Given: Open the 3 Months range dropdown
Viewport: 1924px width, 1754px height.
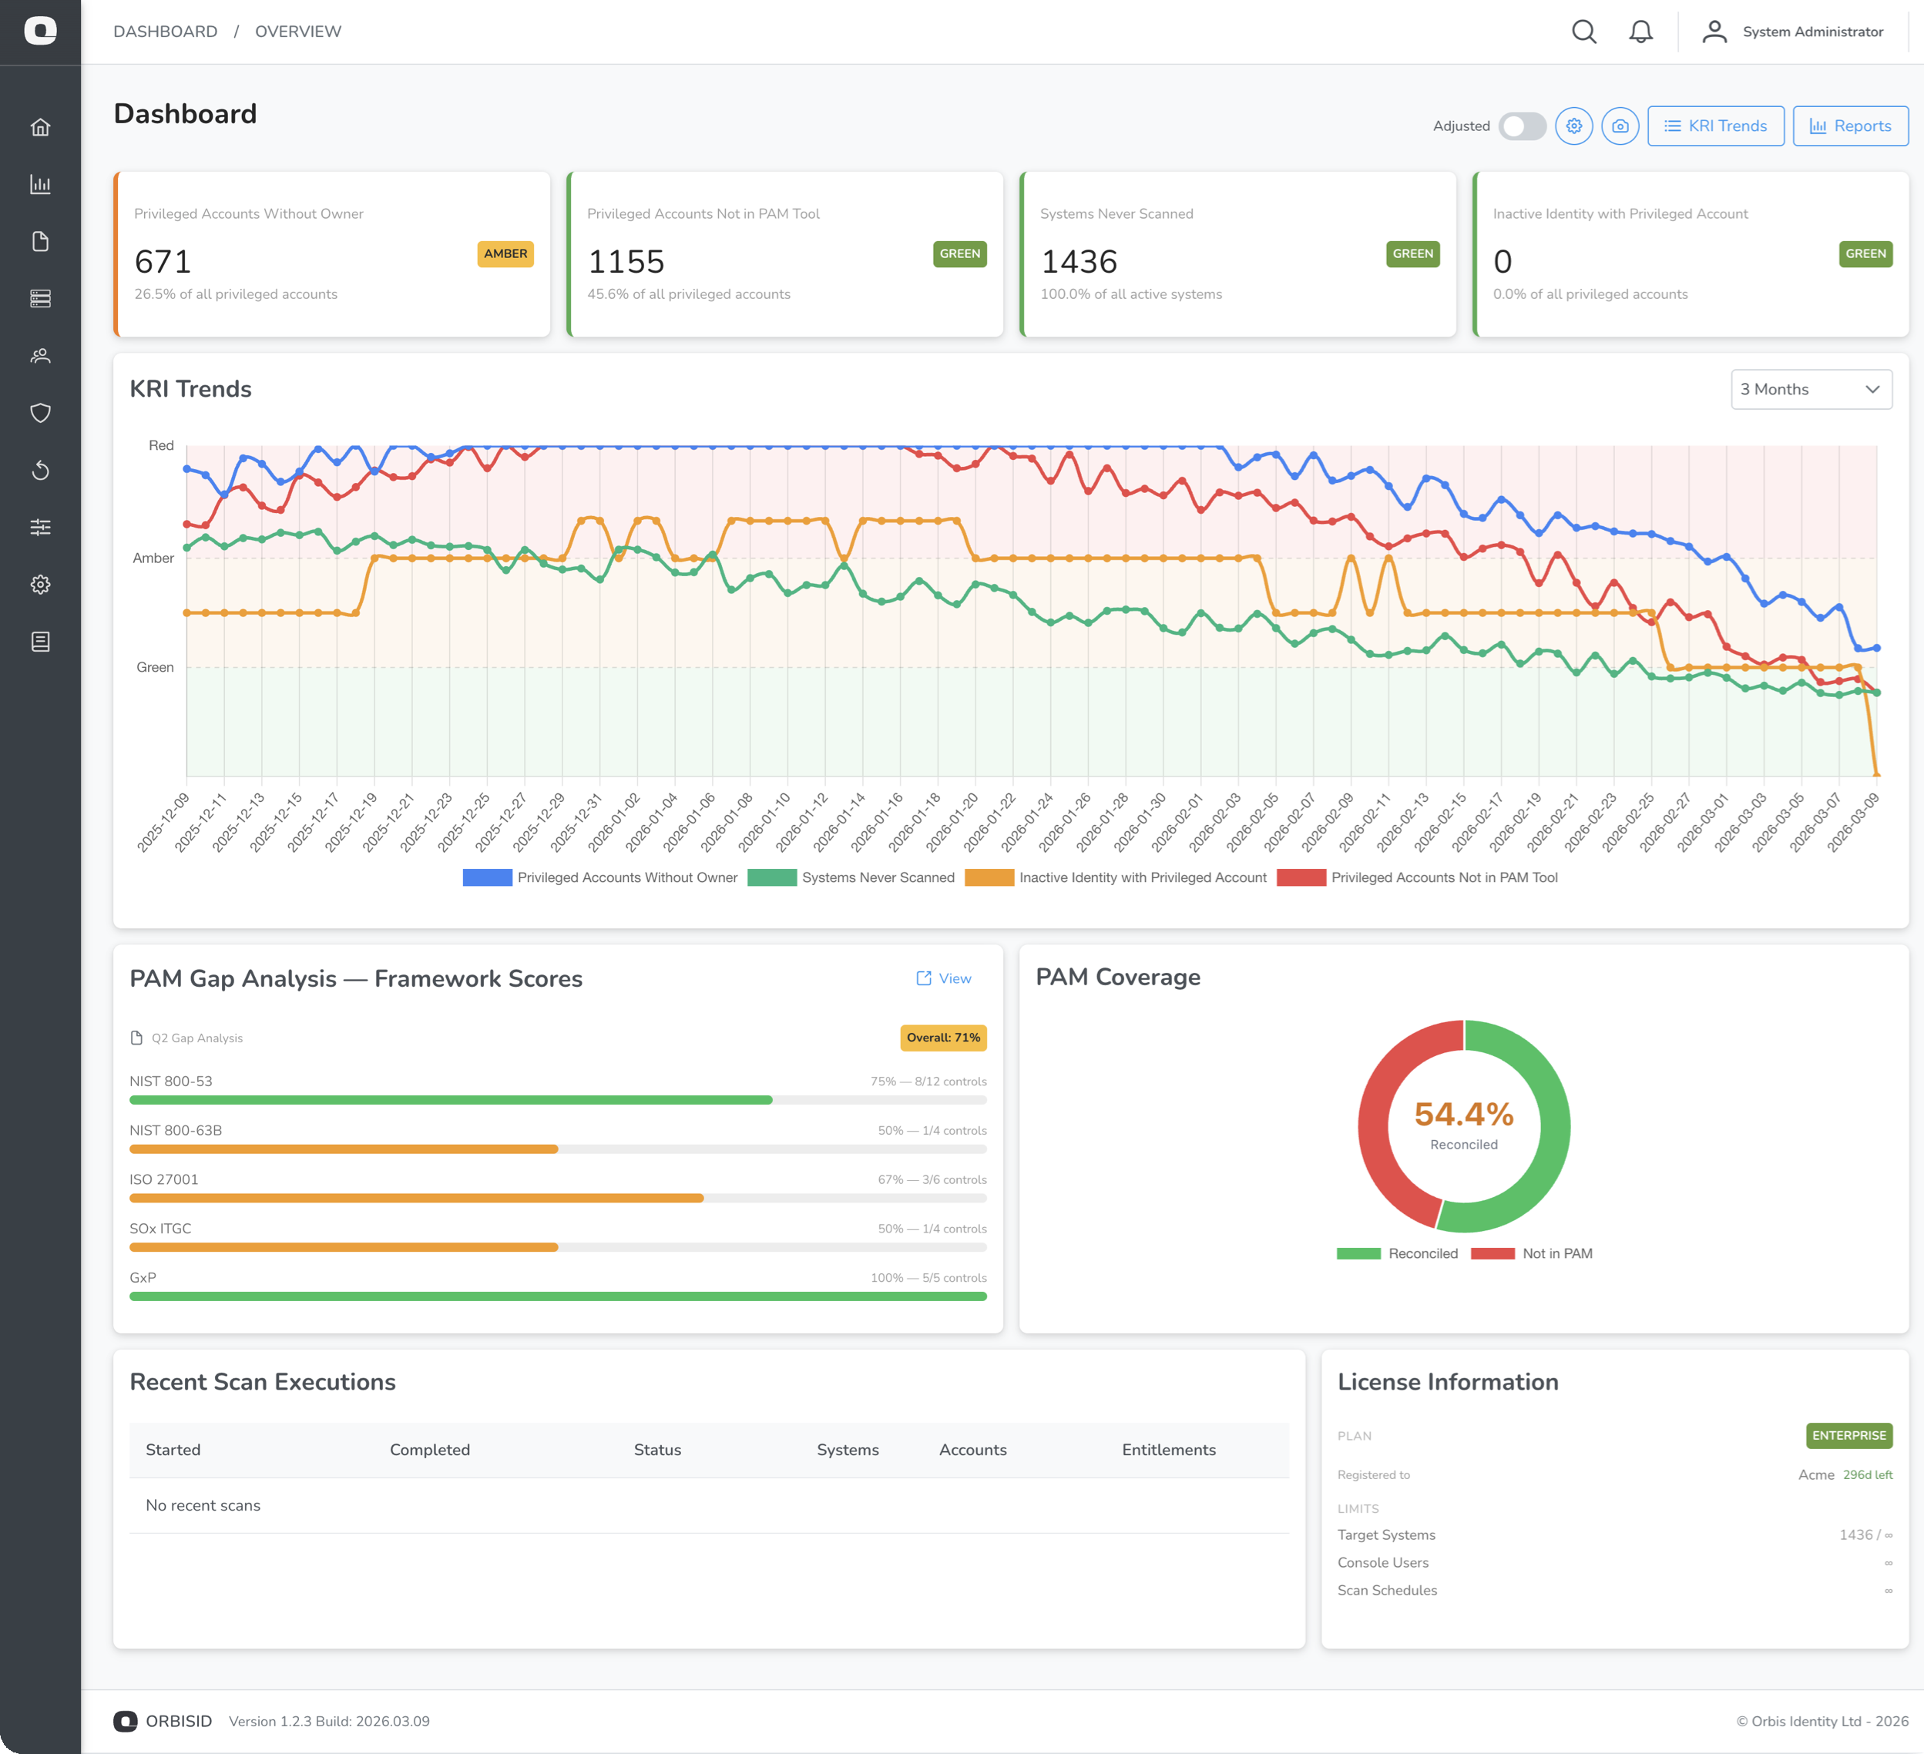Looking at the screenshot, I should pyautogui.click(x=1811, y=389).
